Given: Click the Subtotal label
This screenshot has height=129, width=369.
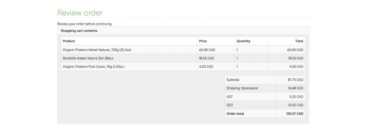Looking at the screenshot, I should tap(233, 80).
